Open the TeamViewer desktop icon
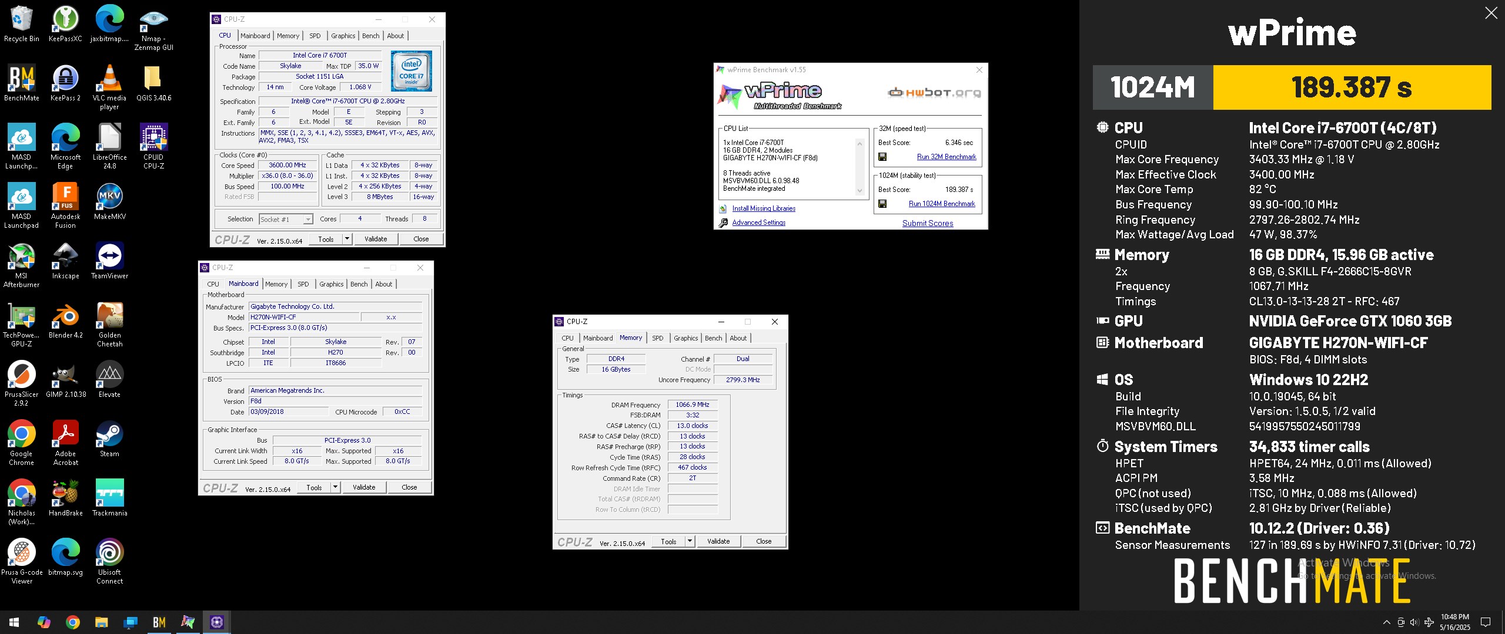 click(109, 261)
